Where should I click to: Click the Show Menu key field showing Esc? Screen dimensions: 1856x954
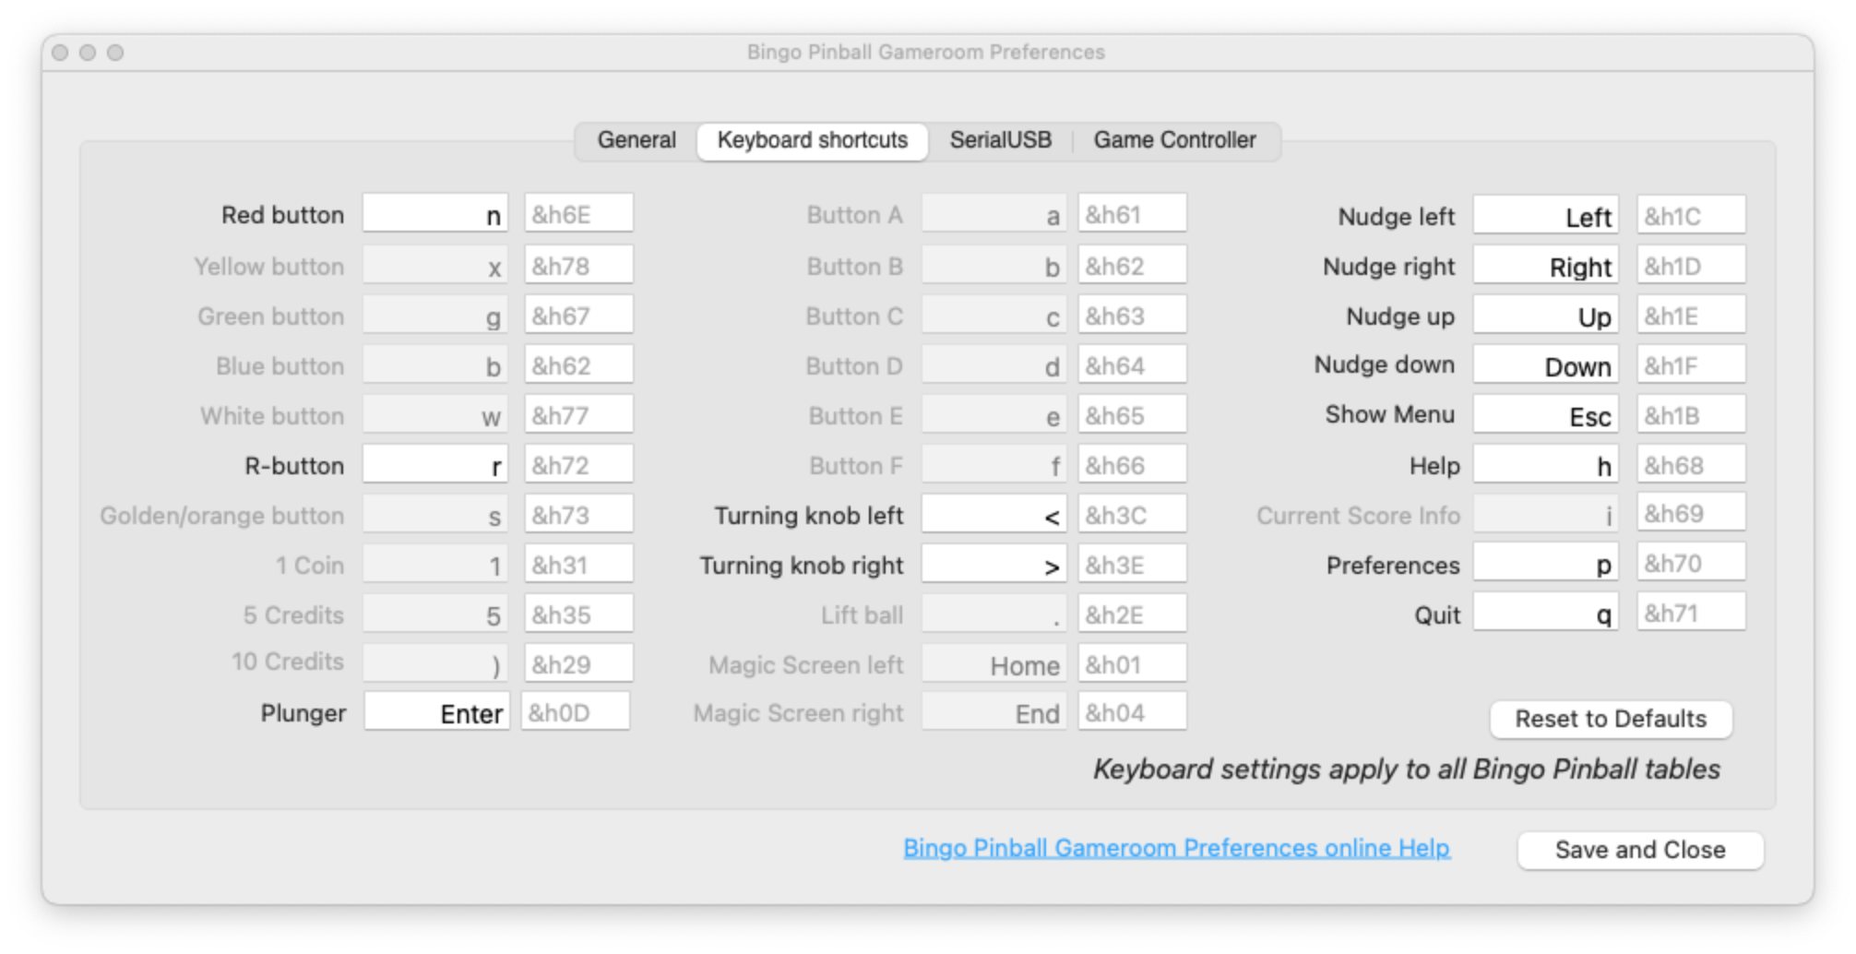point(1545,414)
